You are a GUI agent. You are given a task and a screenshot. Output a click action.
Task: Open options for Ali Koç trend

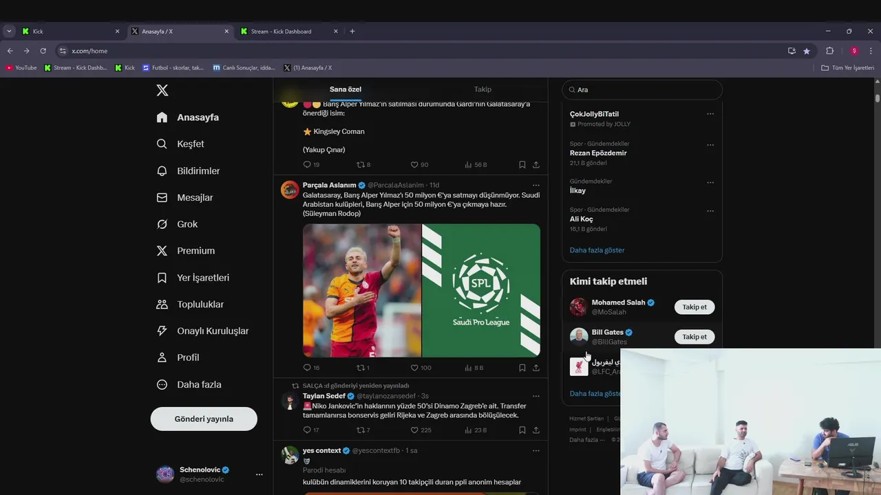(x=710, y=211)
